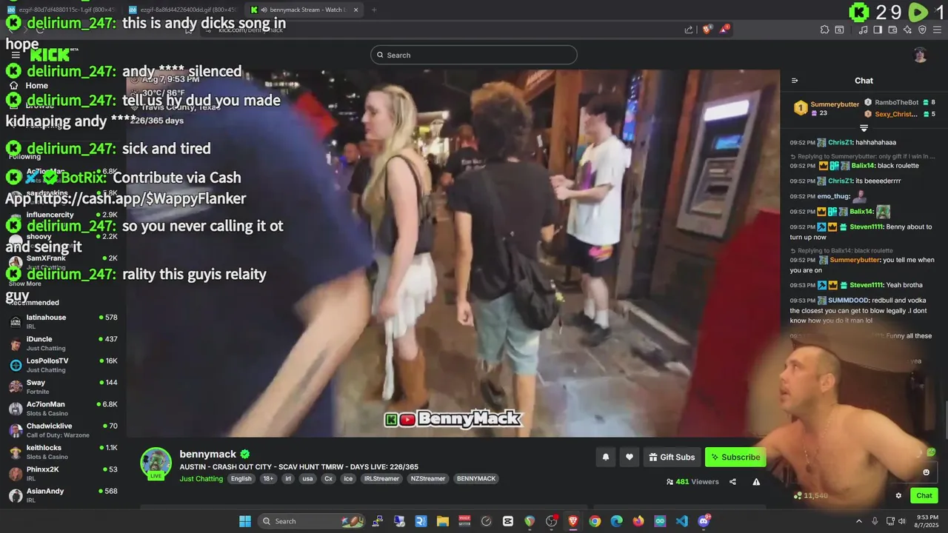Click the NZStreamer tag

coord(427,479)
